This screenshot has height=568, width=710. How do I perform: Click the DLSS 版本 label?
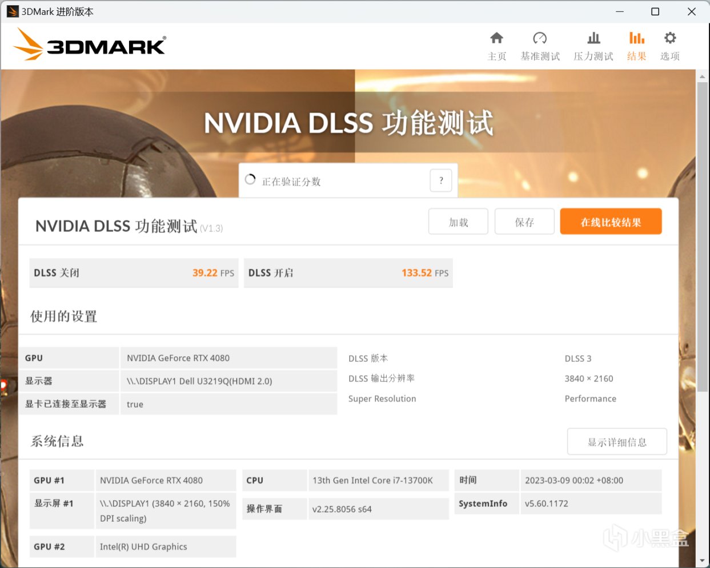point(368,358)
